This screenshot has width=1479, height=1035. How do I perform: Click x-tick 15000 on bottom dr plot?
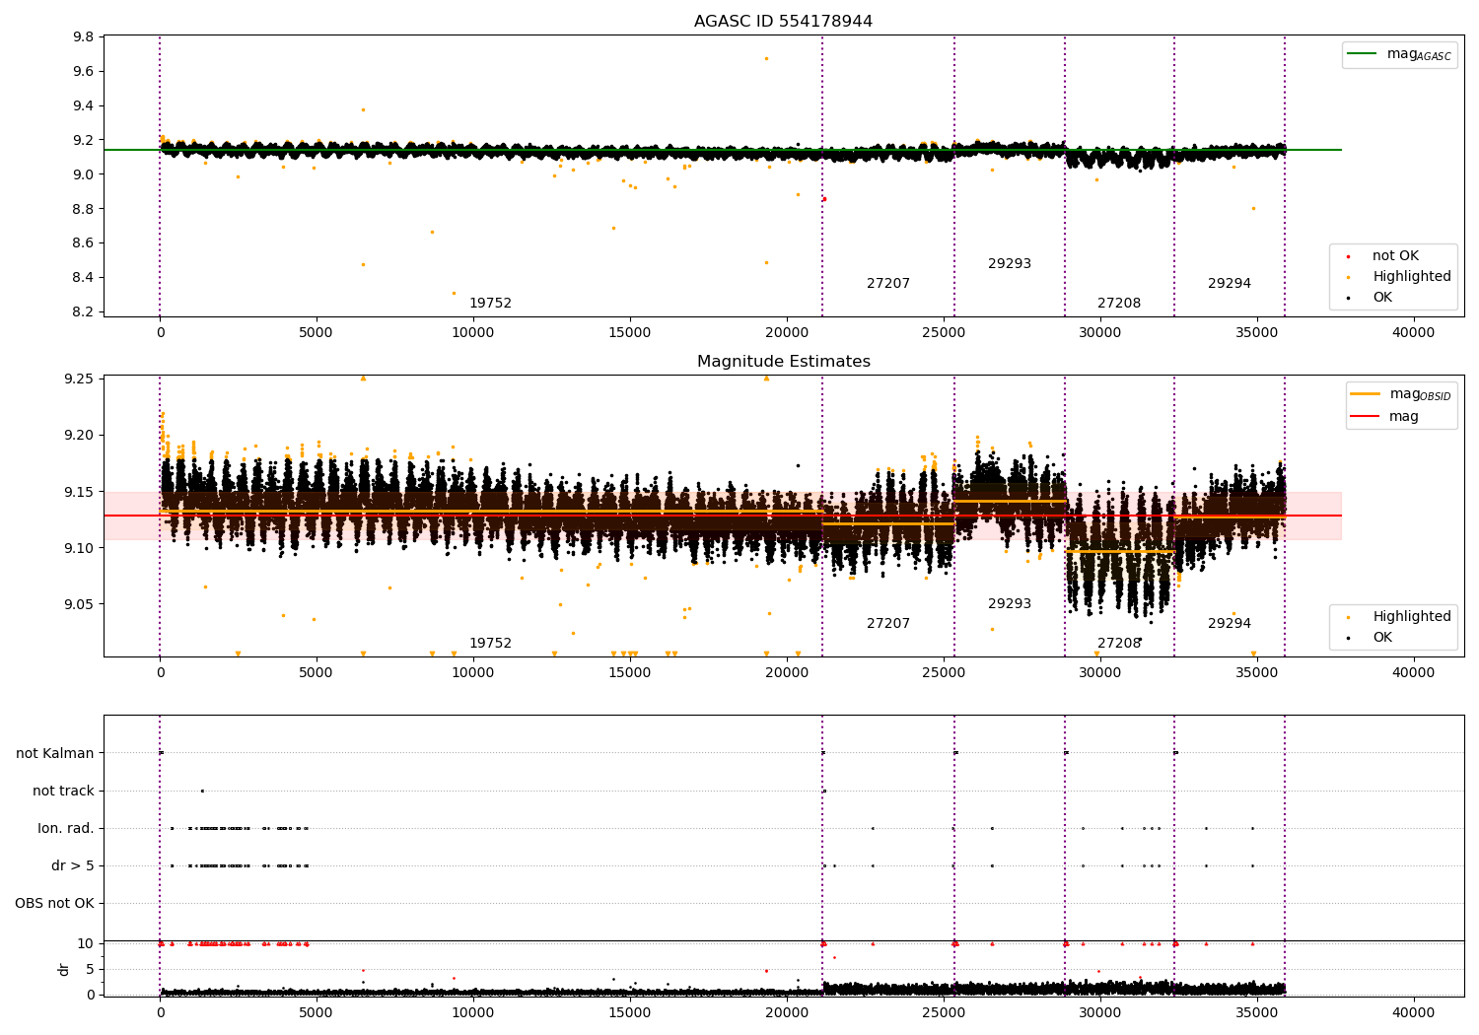629,1013
